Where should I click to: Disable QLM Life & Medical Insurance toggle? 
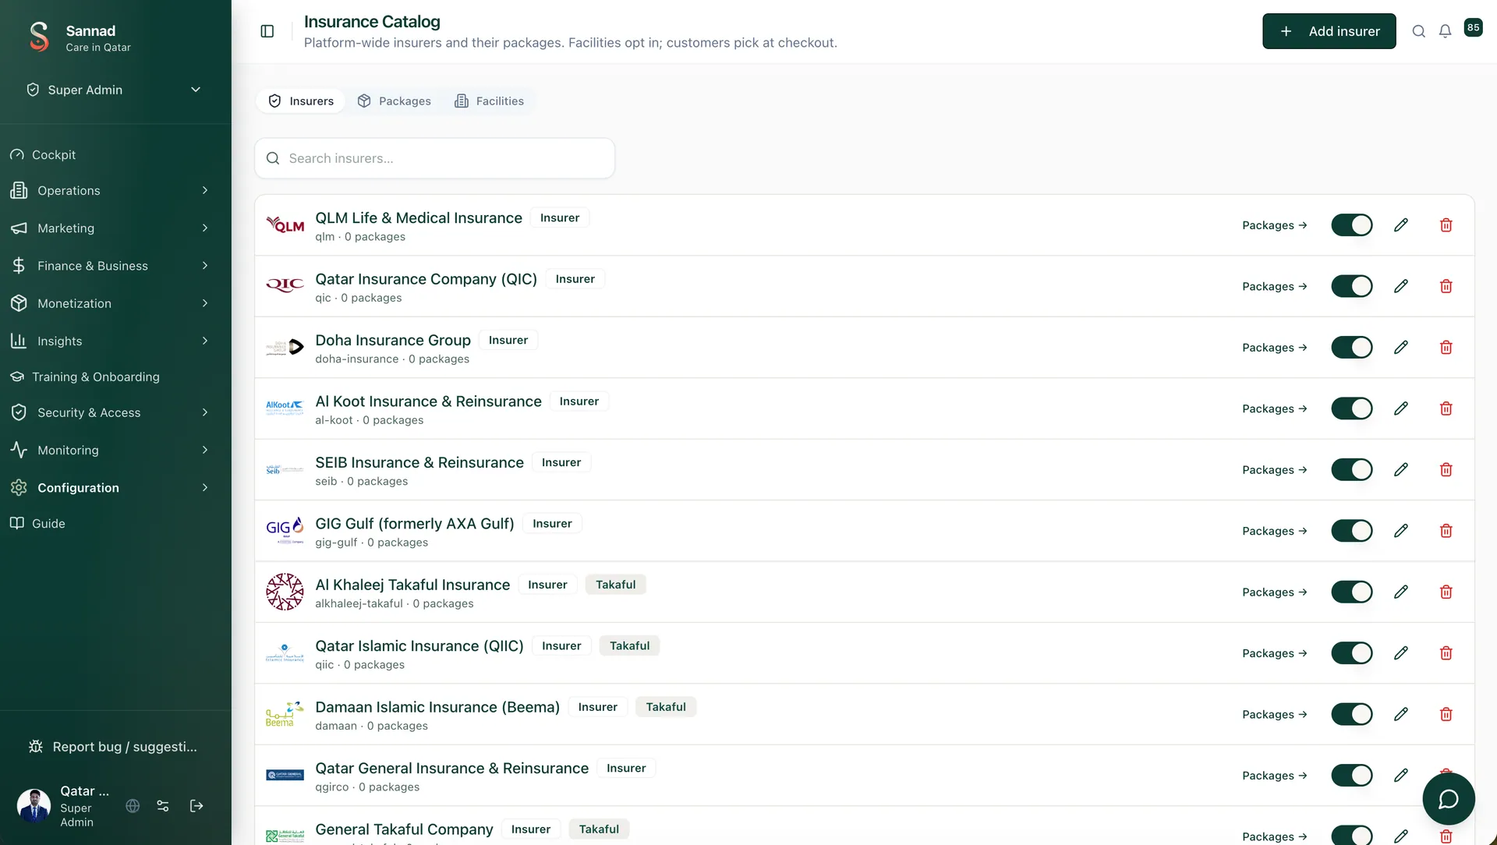[1352, 225]
